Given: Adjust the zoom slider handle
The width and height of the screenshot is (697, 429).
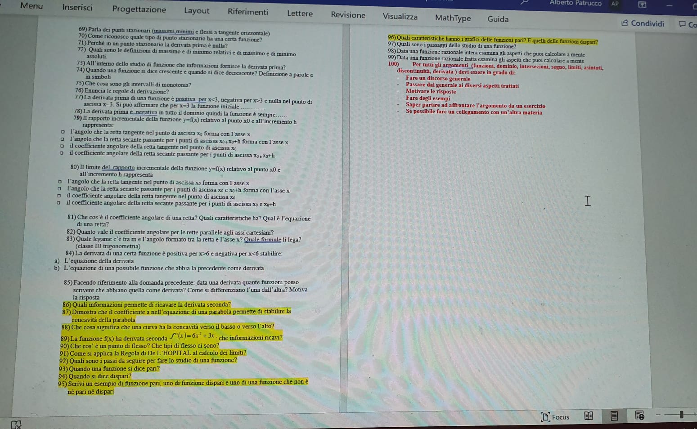Looking at the screenshot, I should pos(681,414).
